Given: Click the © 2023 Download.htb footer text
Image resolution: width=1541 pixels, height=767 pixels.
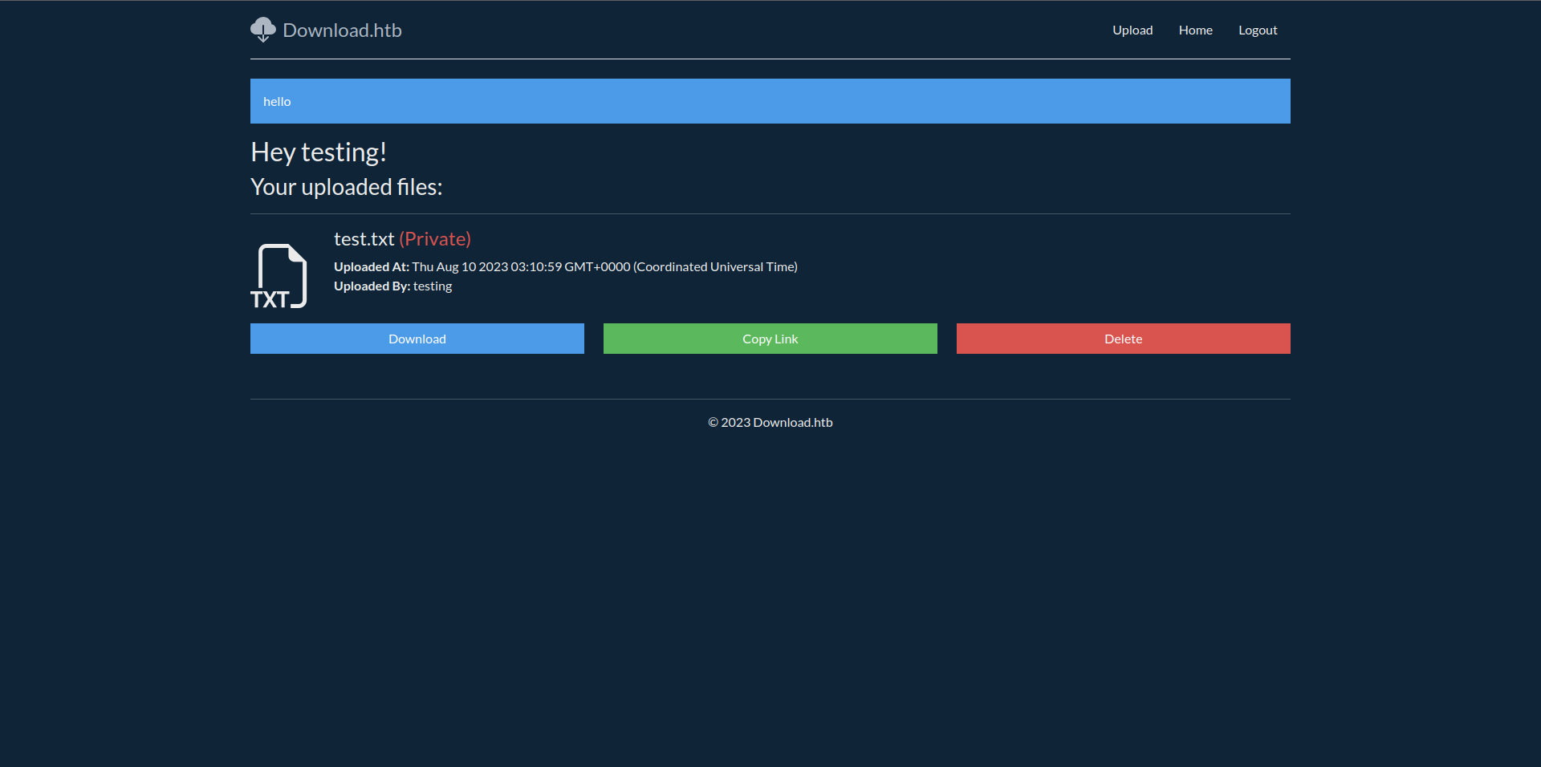Looking at the screenshot, I should click(x=770, y=423).
